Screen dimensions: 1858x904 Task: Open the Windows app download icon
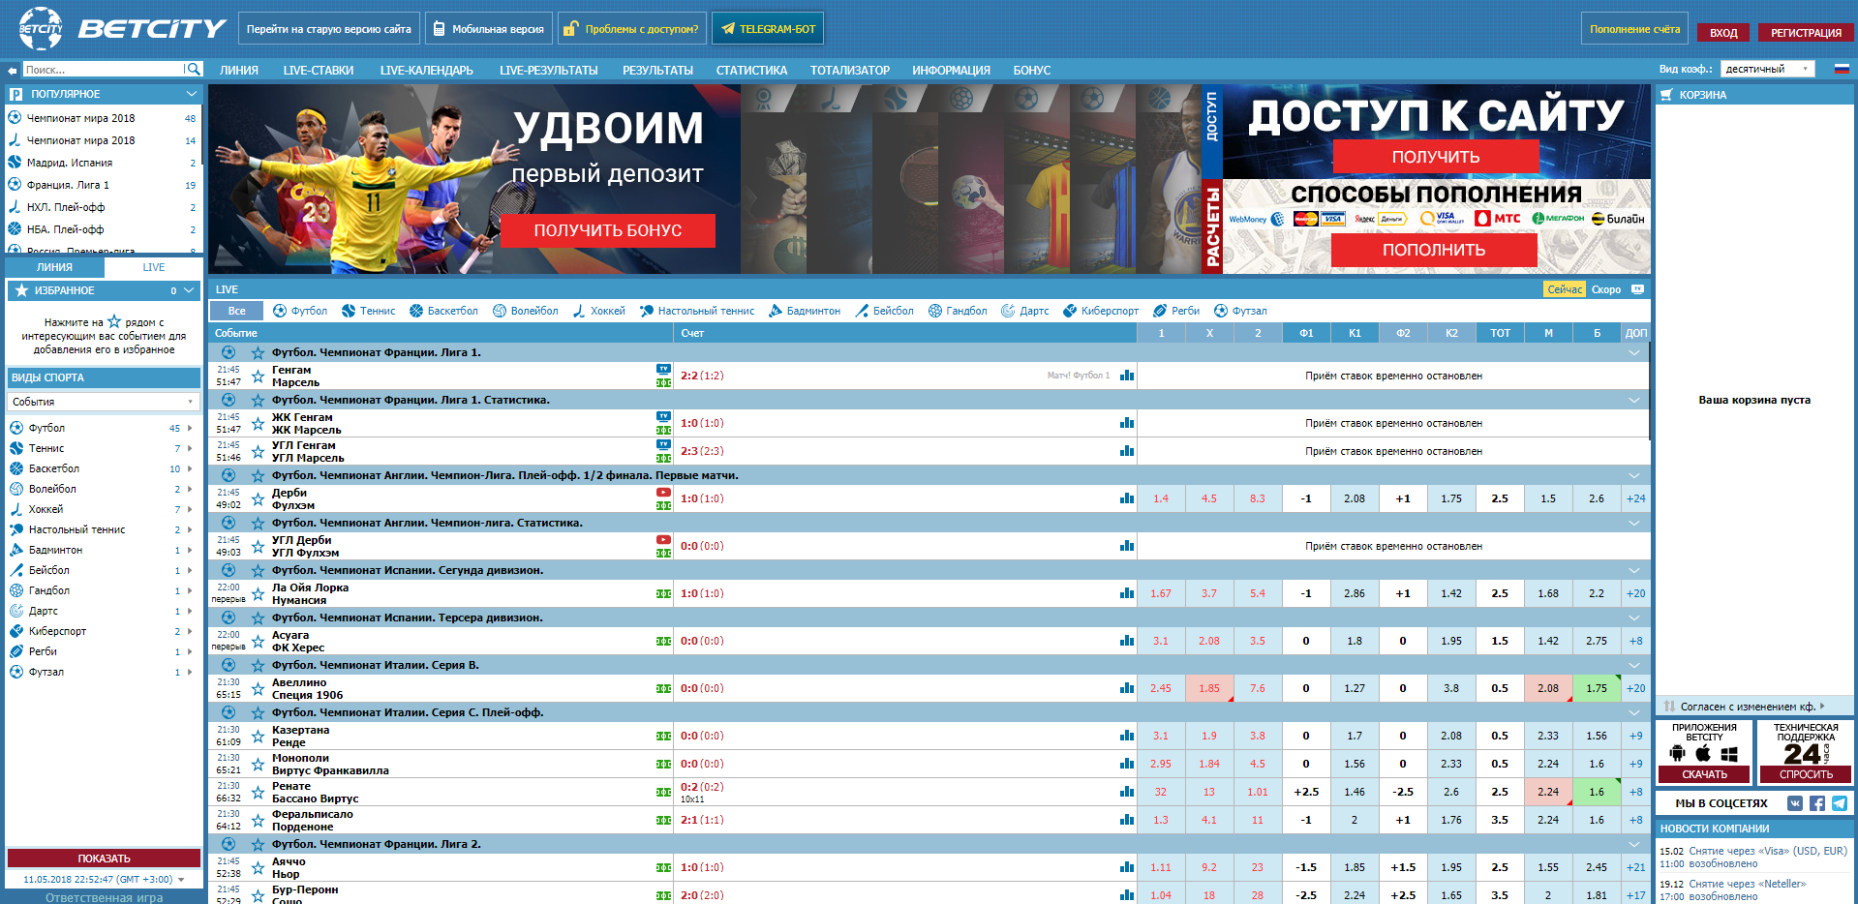coord(1729,754)
